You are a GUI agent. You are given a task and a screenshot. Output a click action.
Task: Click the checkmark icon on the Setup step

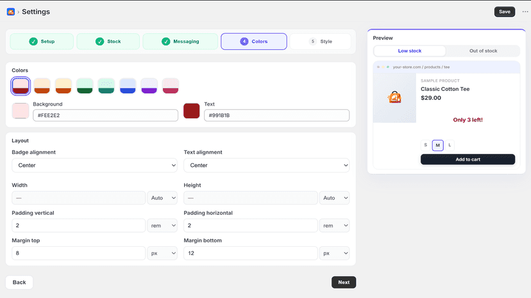[33, 42]
